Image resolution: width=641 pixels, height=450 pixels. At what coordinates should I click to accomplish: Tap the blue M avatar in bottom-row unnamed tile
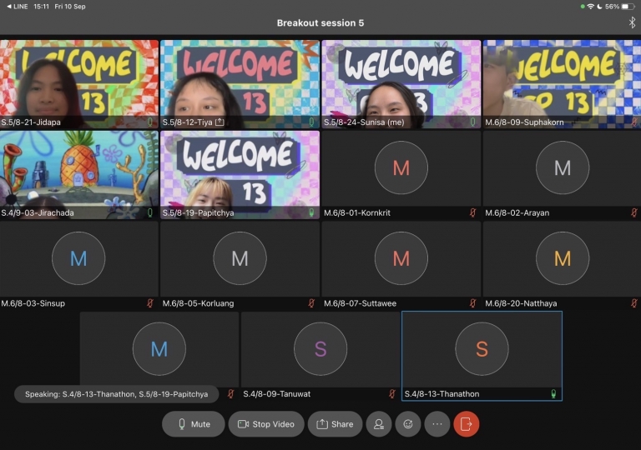pos(159,348)
